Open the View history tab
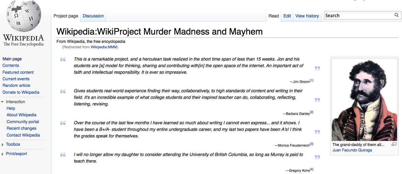The image size is (402, 174). 307,16
